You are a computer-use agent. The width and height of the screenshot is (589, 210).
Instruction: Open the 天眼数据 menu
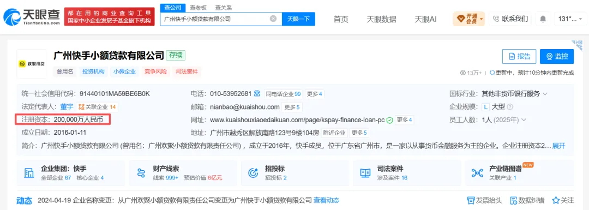tap(381, 19)
